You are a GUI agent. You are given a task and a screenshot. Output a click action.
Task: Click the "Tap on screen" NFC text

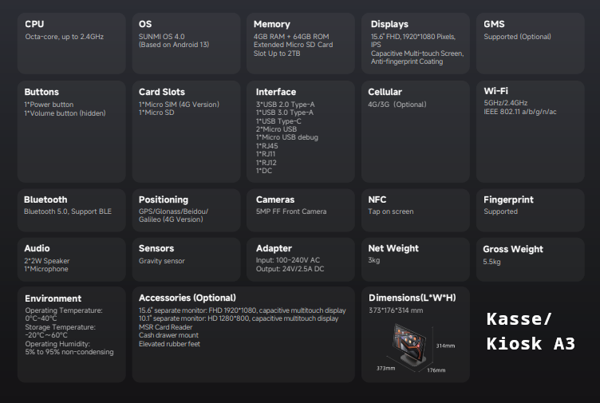pyautogui.click(x=391, y=211)
